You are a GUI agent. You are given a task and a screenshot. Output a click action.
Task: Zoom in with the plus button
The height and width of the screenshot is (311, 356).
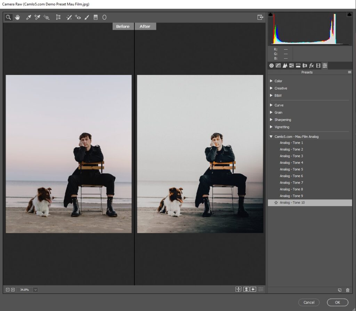tap(13, 290)
